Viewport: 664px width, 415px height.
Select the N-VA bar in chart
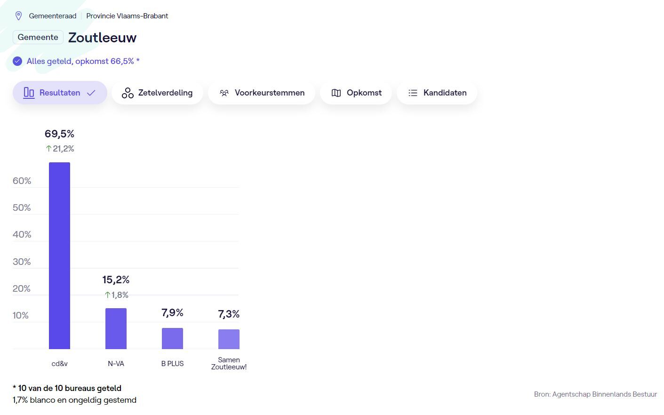(x=116, y=328)
